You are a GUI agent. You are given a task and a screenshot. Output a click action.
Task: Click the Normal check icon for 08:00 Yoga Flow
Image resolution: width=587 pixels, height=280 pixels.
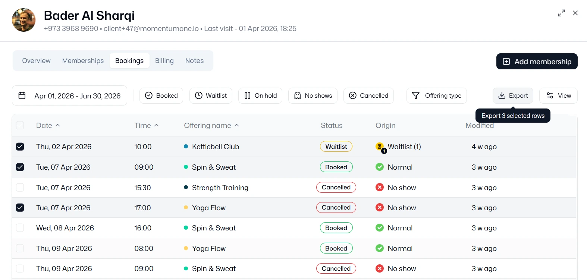pyautogui.click(x=380, y=248)
